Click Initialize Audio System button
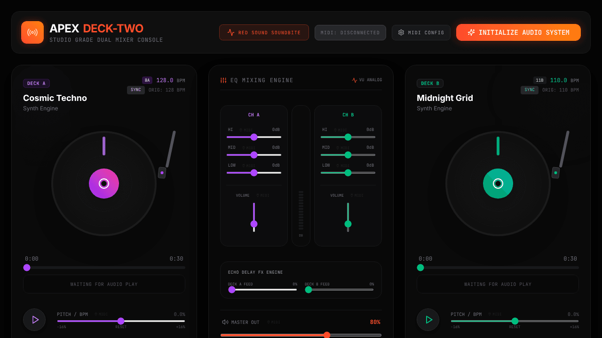 [518, 32]
